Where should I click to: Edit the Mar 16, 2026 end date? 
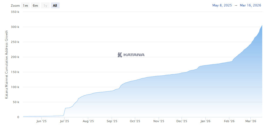(x=250, y=5)
